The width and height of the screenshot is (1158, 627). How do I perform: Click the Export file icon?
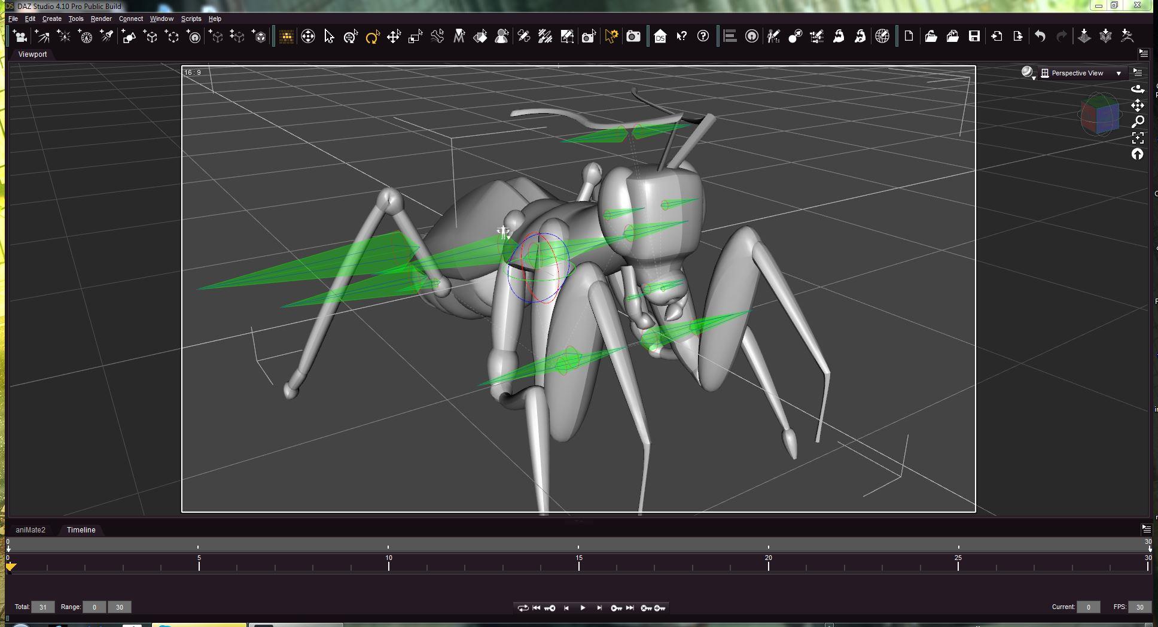pos(1018,36)
